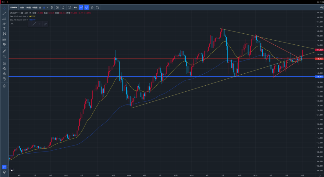Hide all drawings with eye icon
The height and width of the screenshot is (177, 324).
click(4, 78)
